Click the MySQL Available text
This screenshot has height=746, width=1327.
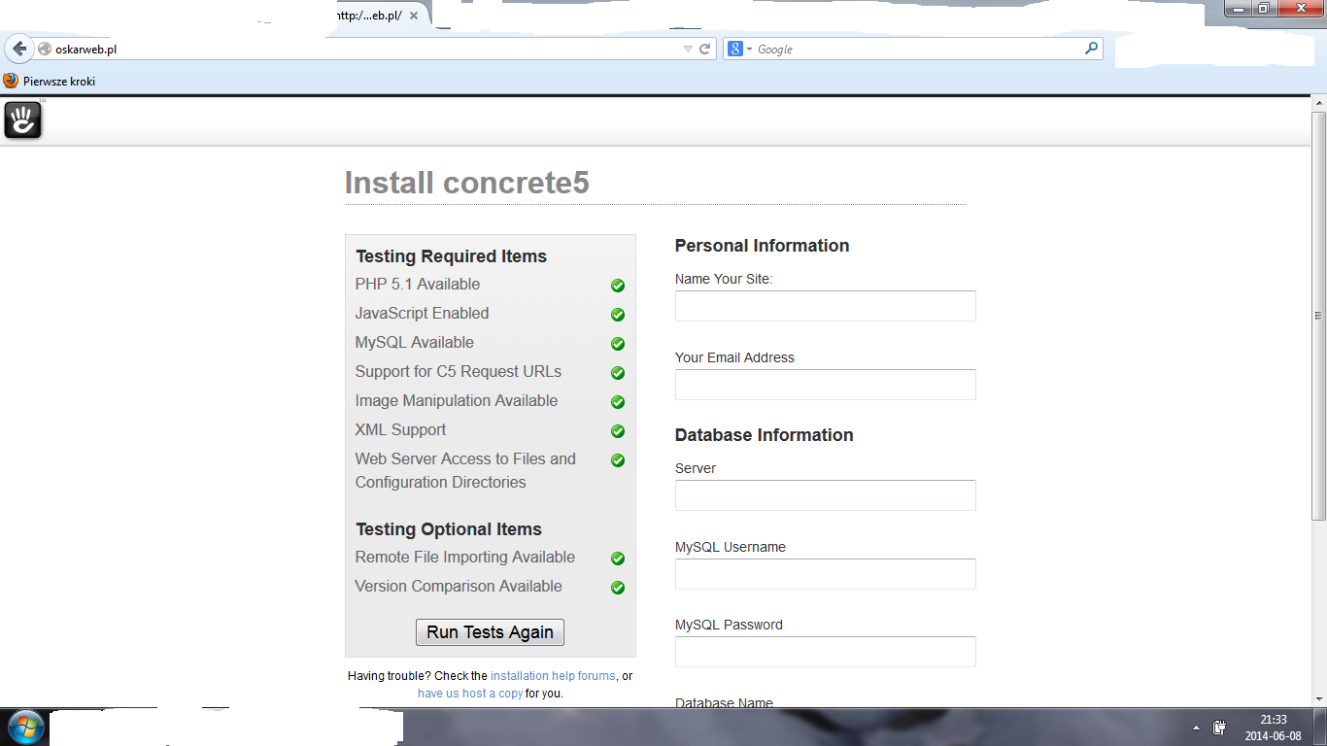pos(415,342)
